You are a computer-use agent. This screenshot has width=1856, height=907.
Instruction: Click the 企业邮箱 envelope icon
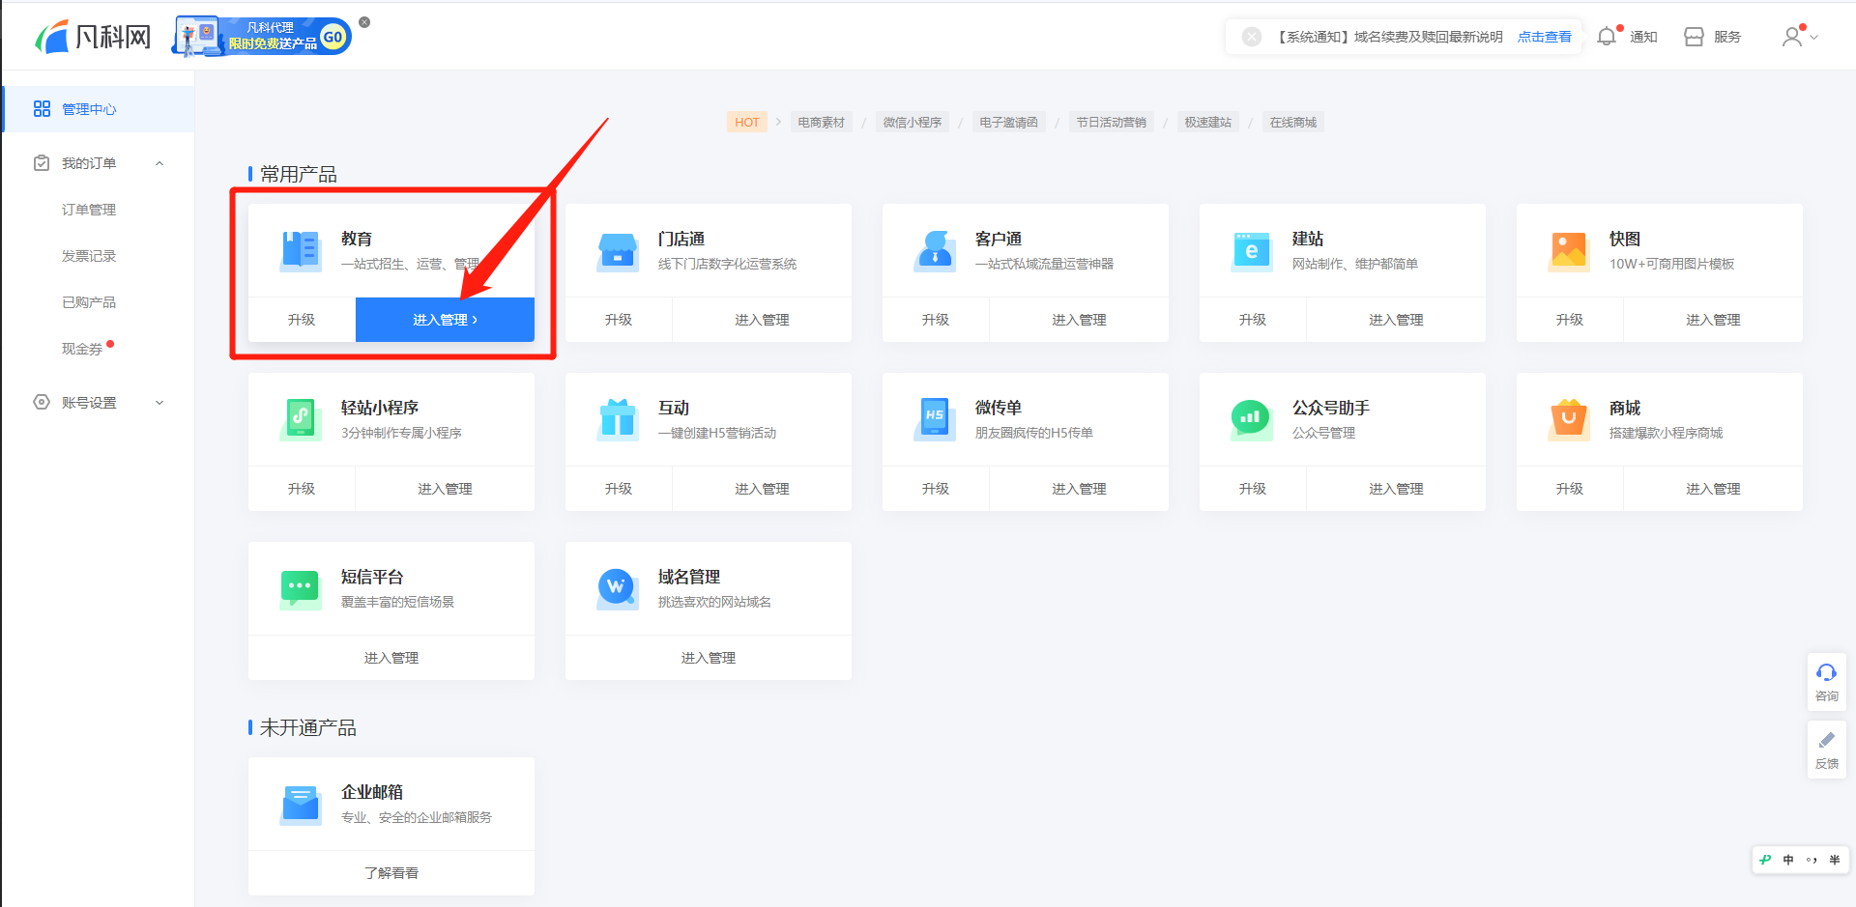tap(301, 804)
